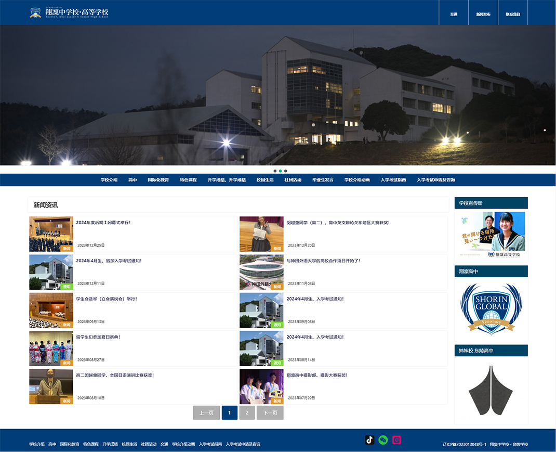Open the pink Instagram icon
The width and height of the screenshot is (556, 452).
coord(396,440)
